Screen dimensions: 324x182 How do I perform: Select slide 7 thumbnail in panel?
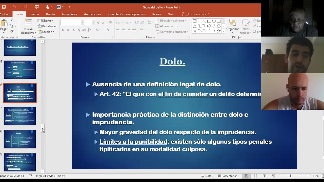click(x=20, y=116)
